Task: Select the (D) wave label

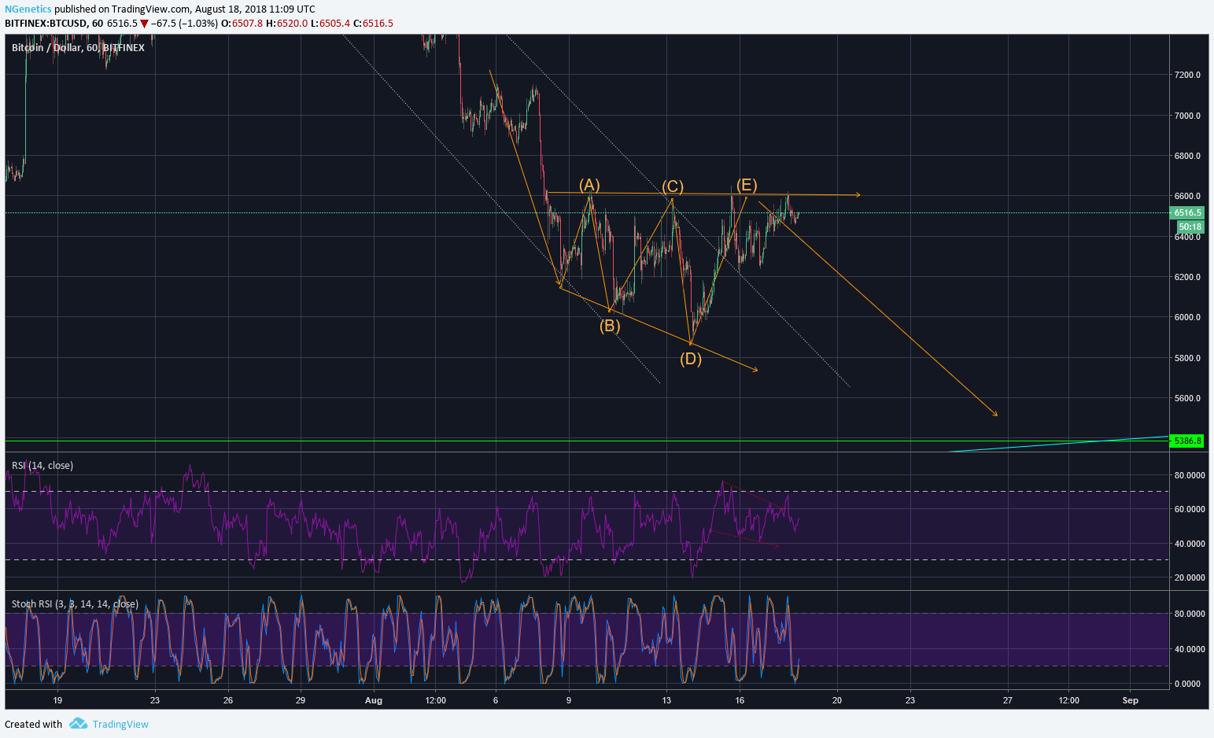Action: [691, 359]
